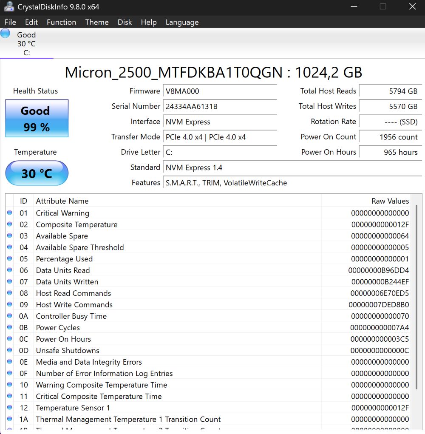
Task: Click the status dot for Controller Busy Time
Action: (x=9, y=316)
